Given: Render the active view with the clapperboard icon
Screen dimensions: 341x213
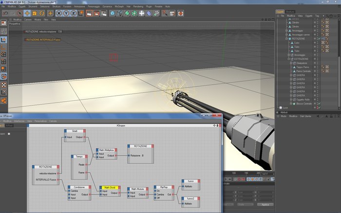Looking at the screenshot, I should click(x=89, y=13).
